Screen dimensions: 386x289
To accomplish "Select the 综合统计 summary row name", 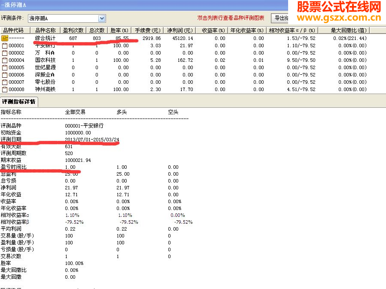I will pyautogui.click(x=45, y=38).
